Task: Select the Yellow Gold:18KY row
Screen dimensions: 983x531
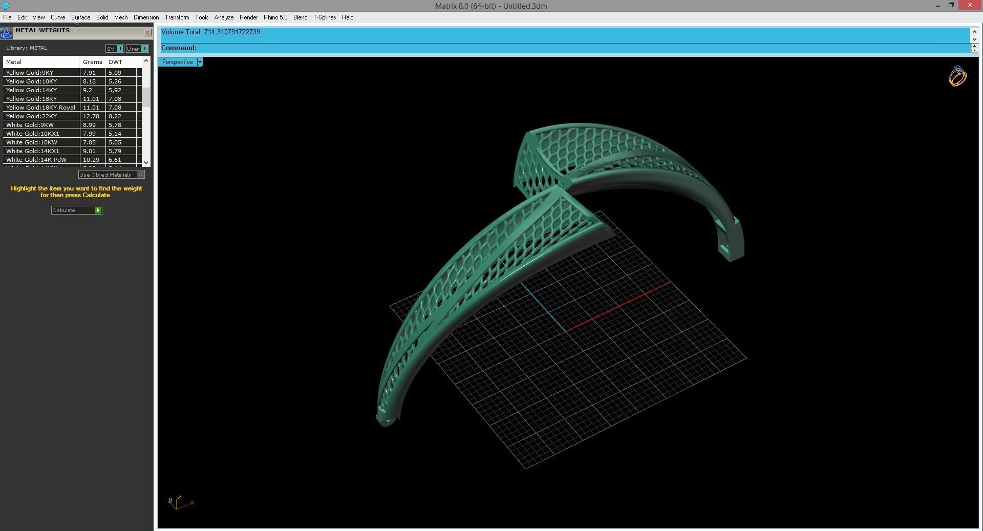Action: pyautogui.click(x=73, y=99)
